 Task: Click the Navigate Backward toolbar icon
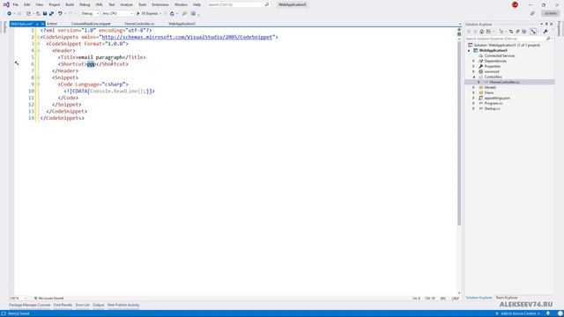tap(10, 14)
